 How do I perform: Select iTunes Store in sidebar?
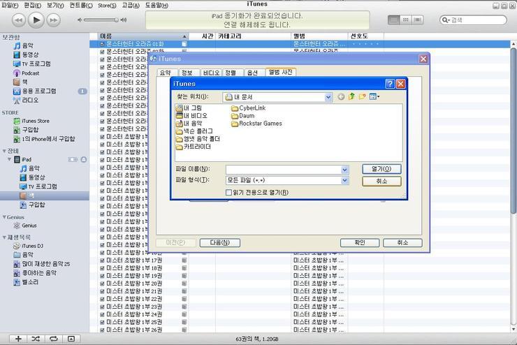coord(35,121)
